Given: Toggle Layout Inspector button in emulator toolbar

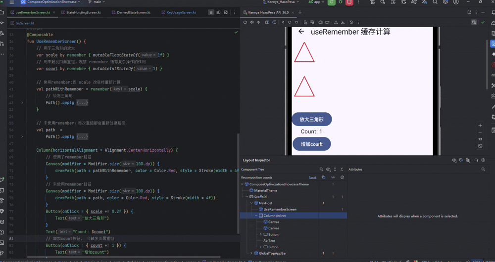Looking at the screenshot, I should 474,22.
